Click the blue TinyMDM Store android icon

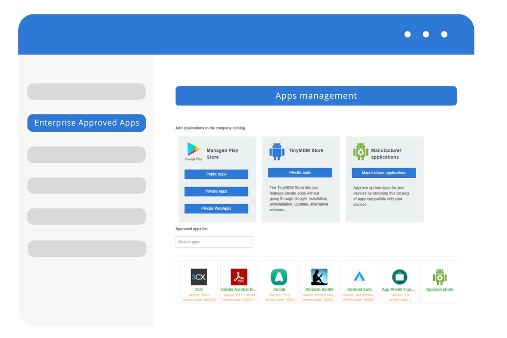pyautogui.click(x=277, y=151)
